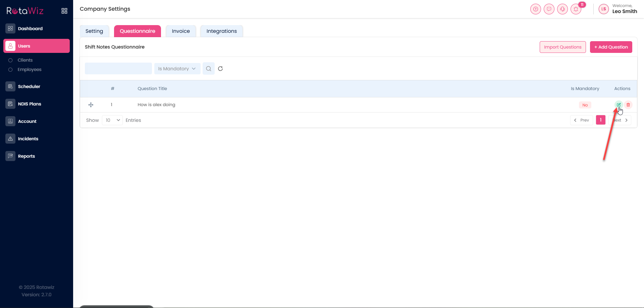
Task: Click the drag handle on row 1
Action: pyautogui.click(x=91, y=105)
